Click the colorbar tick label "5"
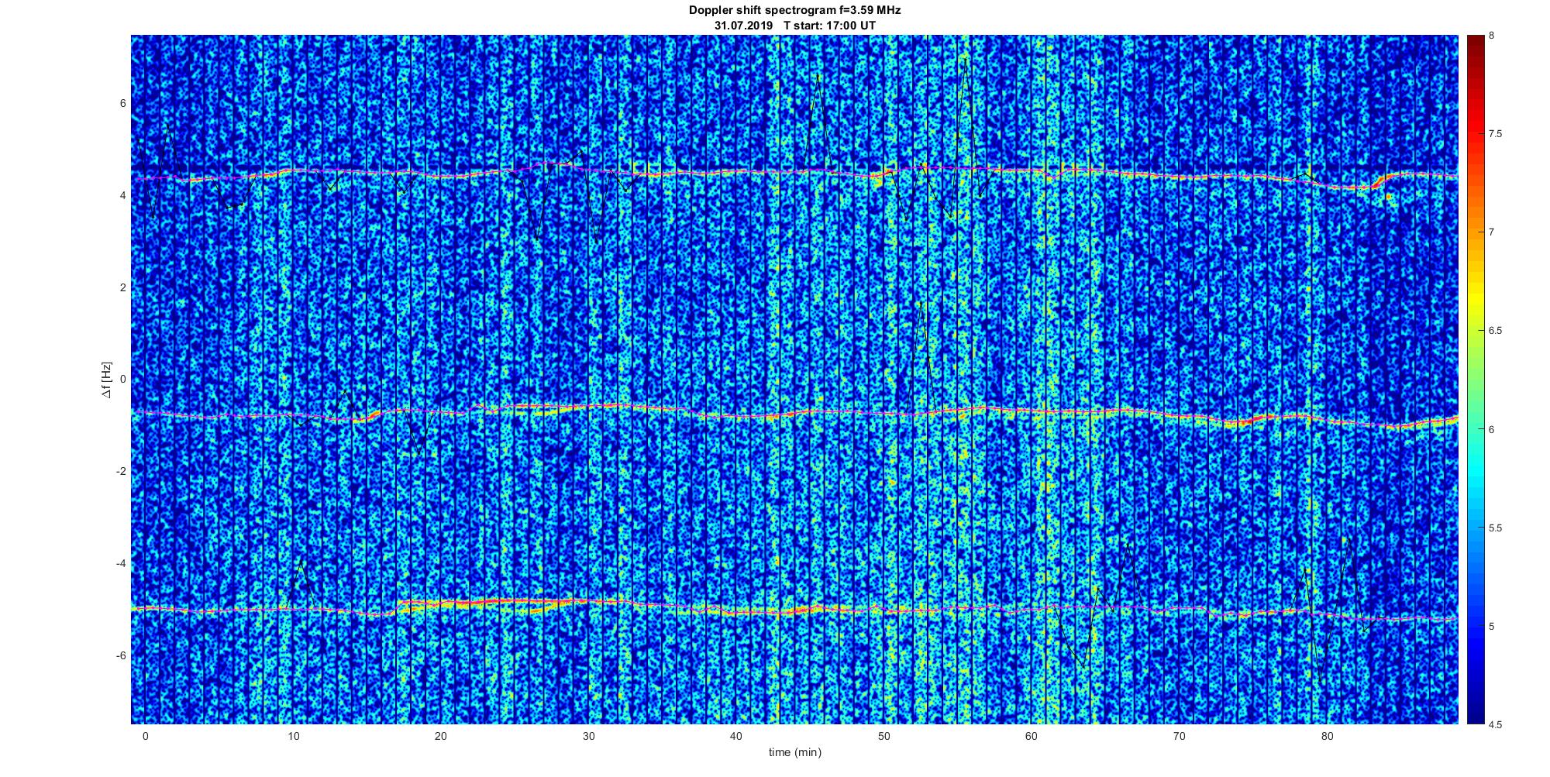The height and width of the screenshot is (777, 1550). [x=1492, y=626]
